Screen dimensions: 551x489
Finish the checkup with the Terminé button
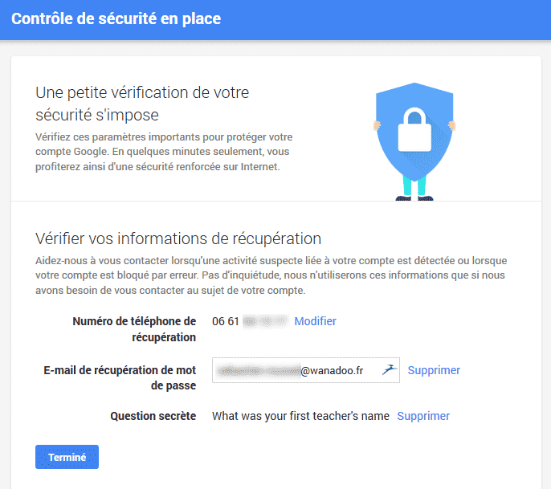pos(67,457)
